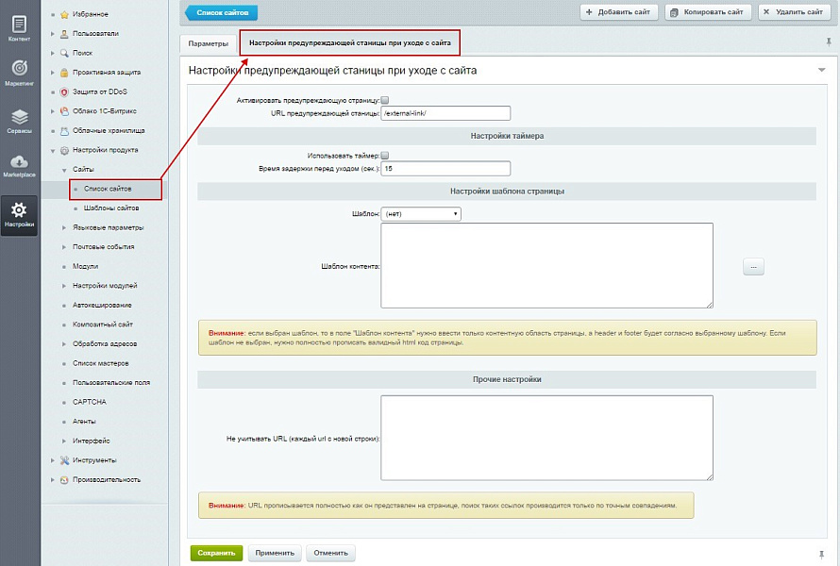Click the Проактивная защита lock icon
Screen dimensions: 840x566
point(64,73)
